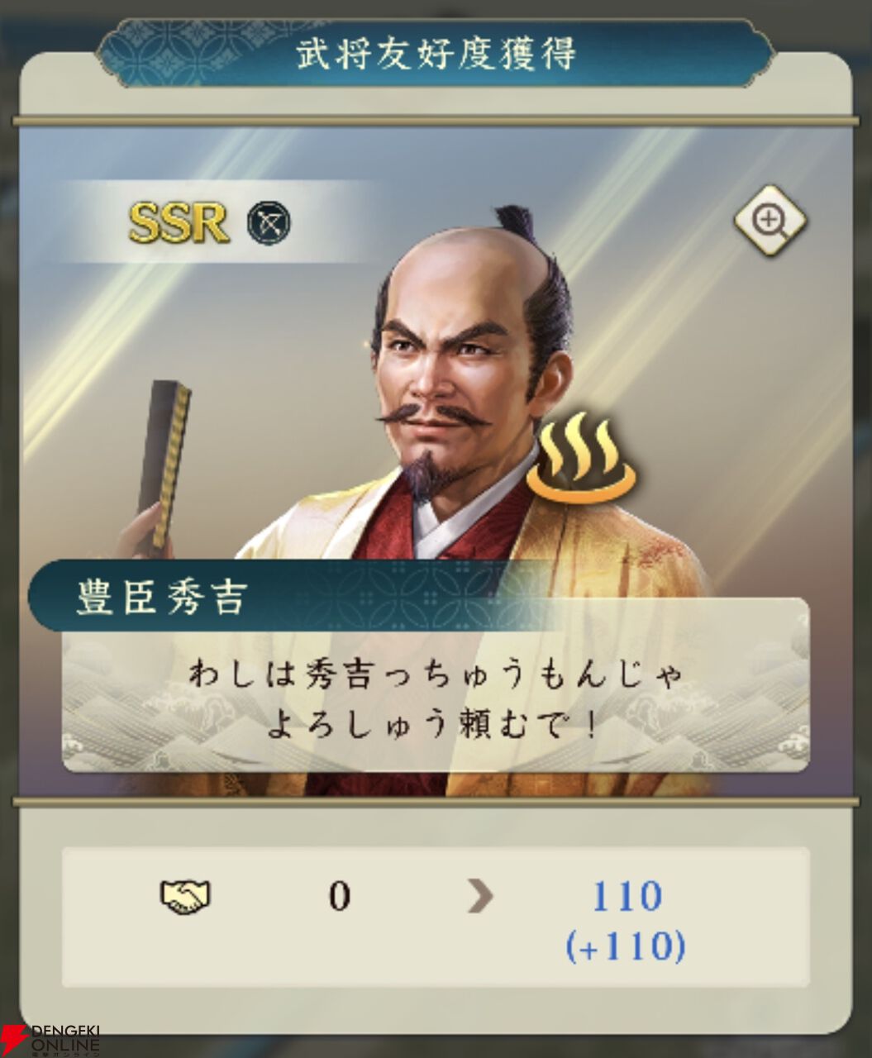This screenshot has height=1058, width=872.
Task: Click the よろしゅう頼むで！ dialogue line
Action: click(x=433, y=725)
